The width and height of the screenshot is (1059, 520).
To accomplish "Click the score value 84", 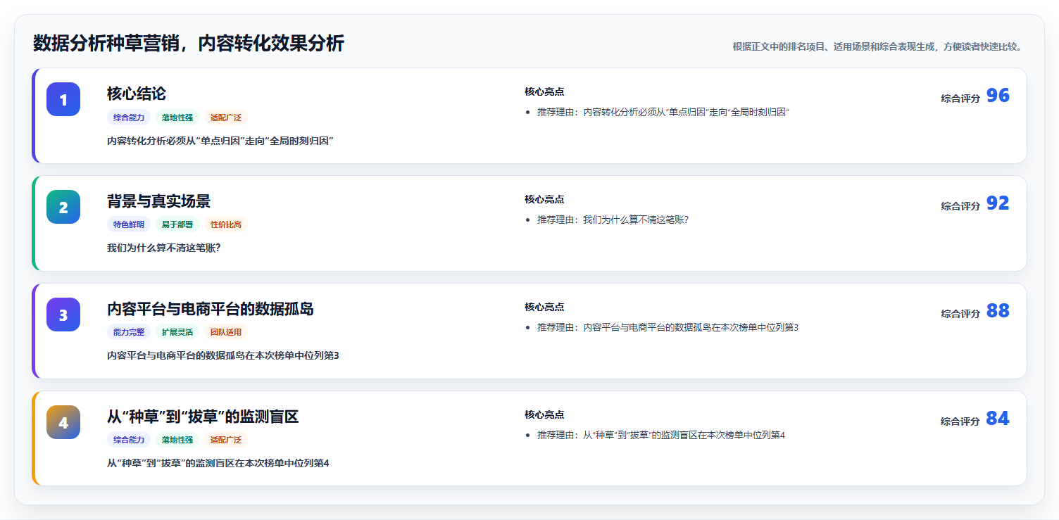I will pos(998,419).
